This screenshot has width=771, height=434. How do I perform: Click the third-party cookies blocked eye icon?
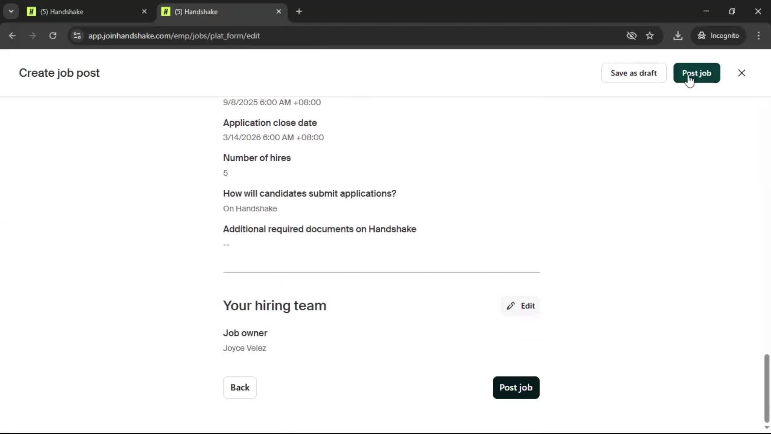pos(632,36)
